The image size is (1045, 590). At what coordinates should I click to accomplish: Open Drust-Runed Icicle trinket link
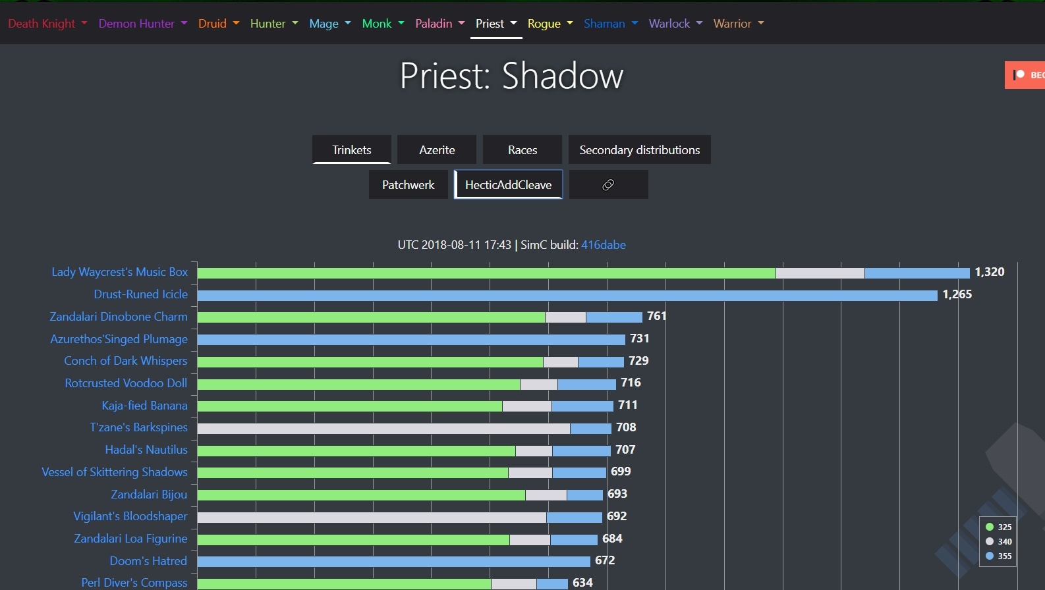point(141,294)
